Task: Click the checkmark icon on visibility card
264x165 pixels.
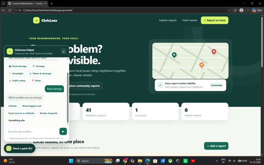Action: coord(160,85)
